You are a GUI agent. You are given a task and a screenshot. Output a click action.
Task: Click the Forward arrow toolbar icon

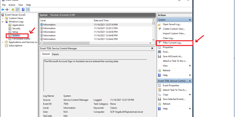pyautogui.click(x=7, y=10)
